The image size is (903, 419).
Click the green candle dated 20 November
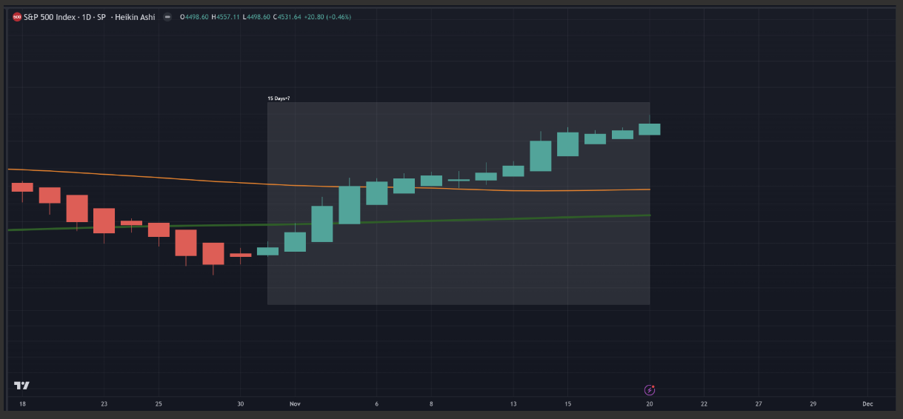point(650,130)
